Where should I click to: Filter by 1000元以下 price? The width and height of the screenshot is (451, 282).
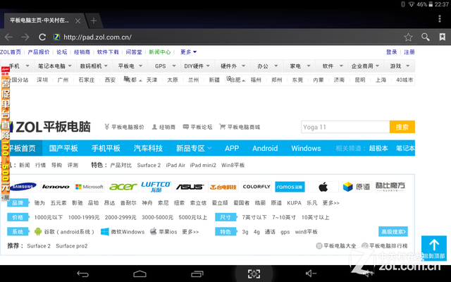pos(49,217)
